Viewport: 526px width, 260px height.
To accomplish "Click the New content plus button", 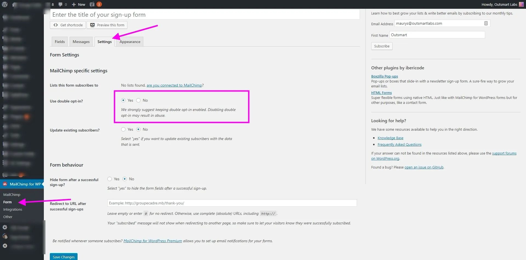I will click(x=78, y=4).
